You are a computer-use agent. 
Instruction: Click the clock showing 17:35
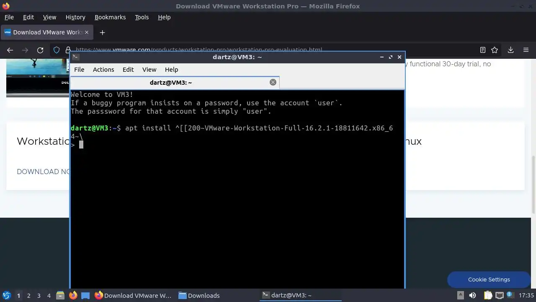pos(526,295)
